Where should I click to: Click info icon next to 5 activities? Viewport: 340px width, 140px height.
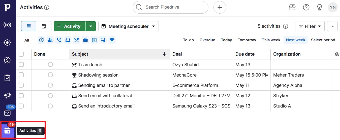286,26
